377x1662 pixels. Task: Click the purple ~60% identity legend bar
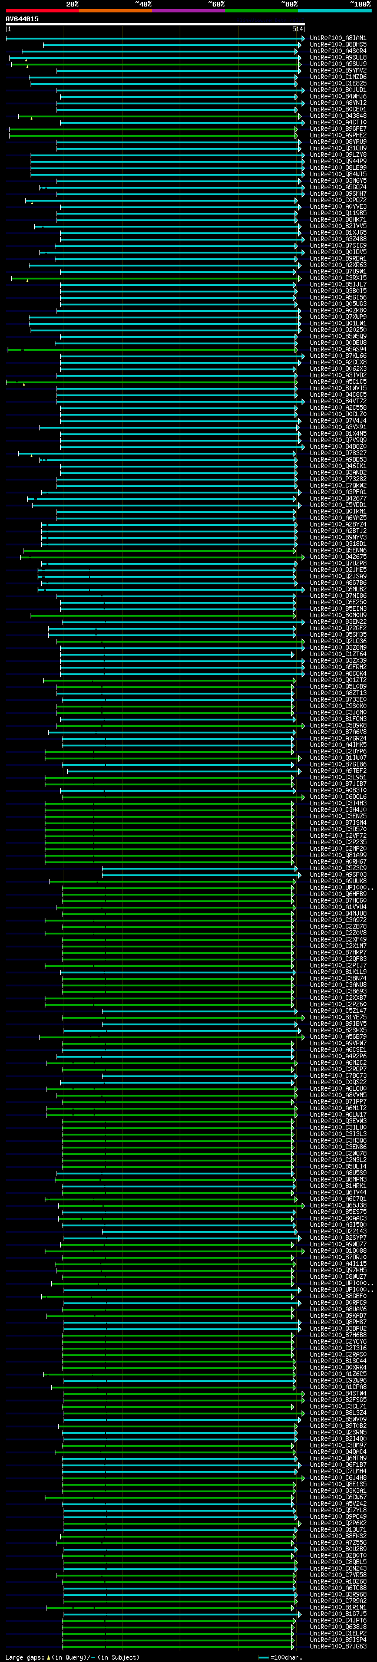[x=188, y=11]
